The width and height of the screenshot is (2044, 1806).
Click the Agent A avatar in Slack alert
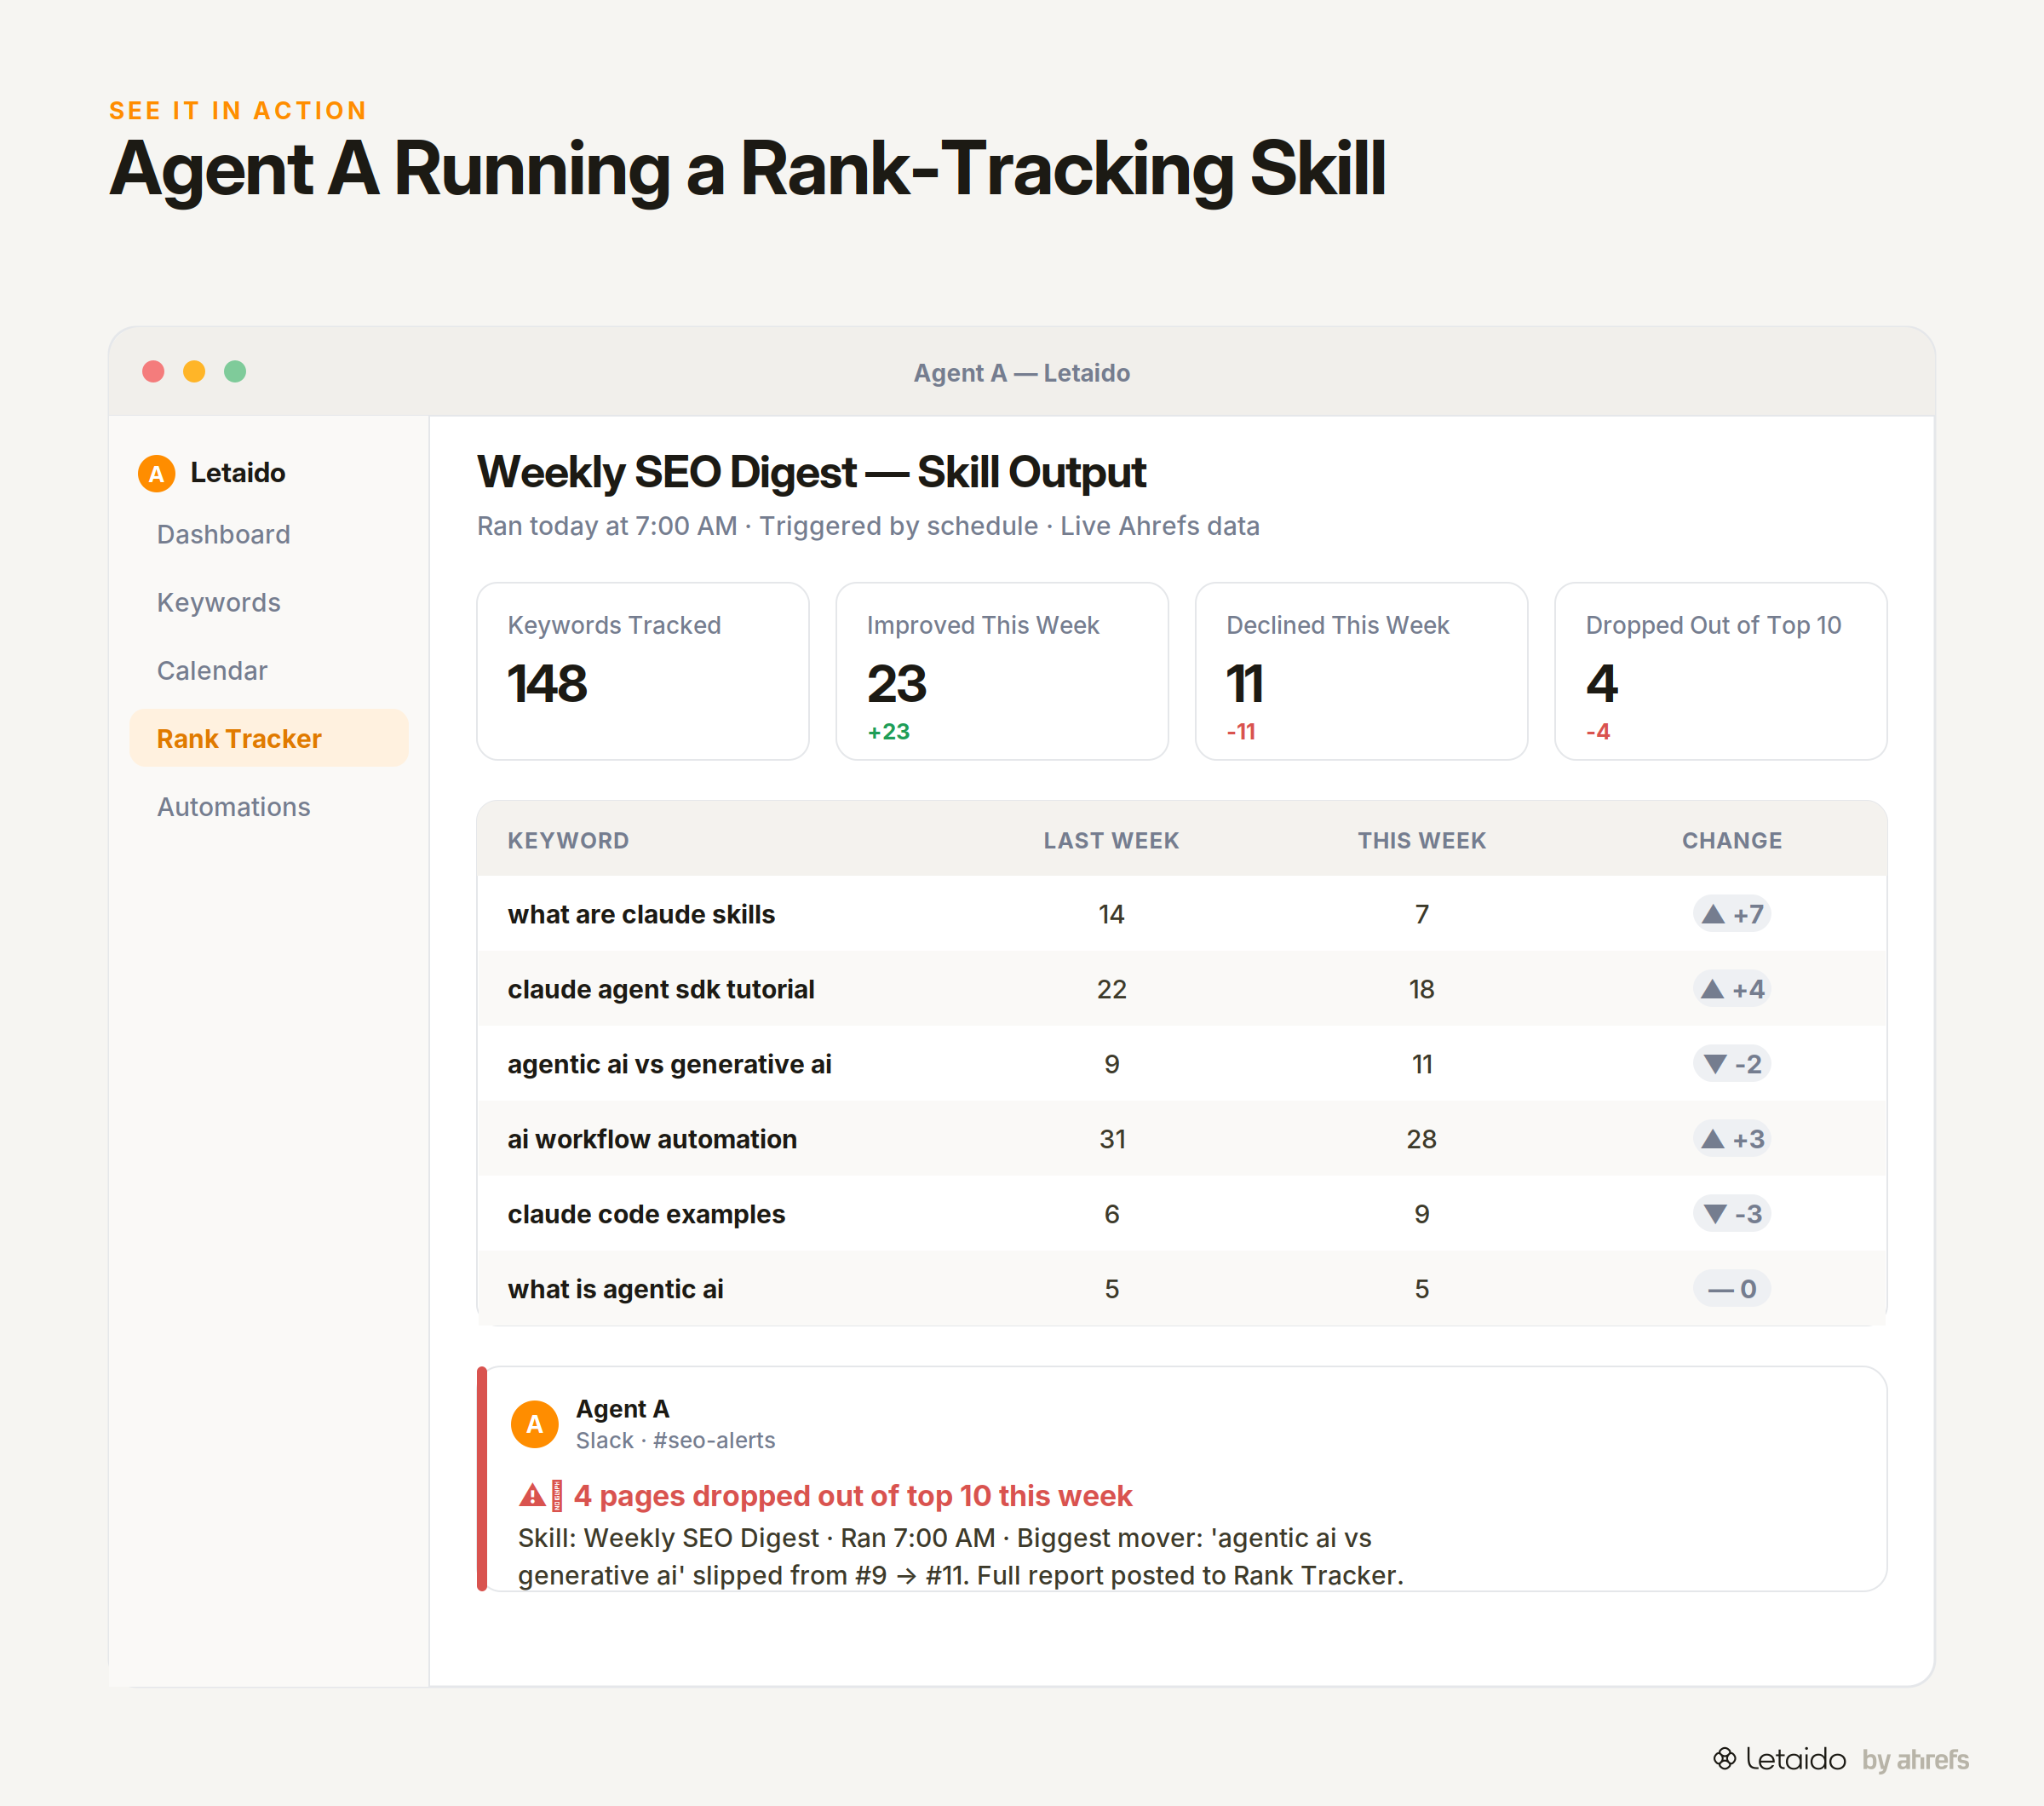click(x=535, y=1424)
